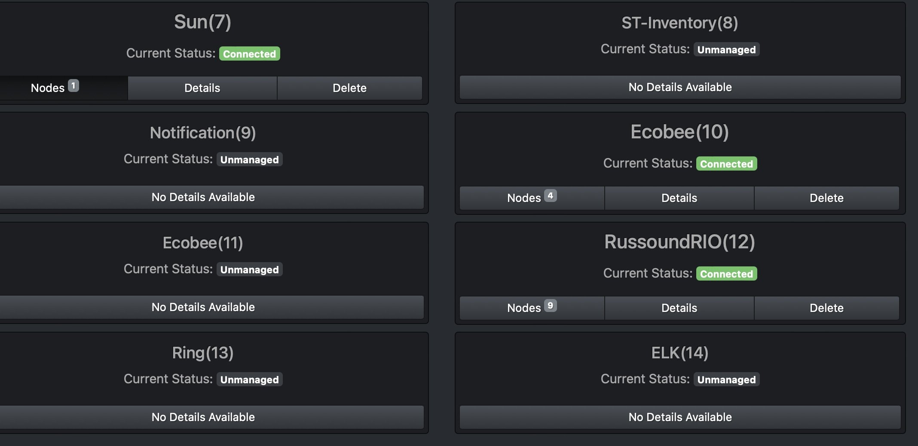The image size is (918, 446).
Task: Delete the RussoundRIO(12) nodeserver
Action: tap(826, 308)
